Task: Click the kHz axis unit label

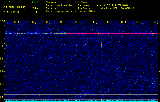Action: (2, 21)
